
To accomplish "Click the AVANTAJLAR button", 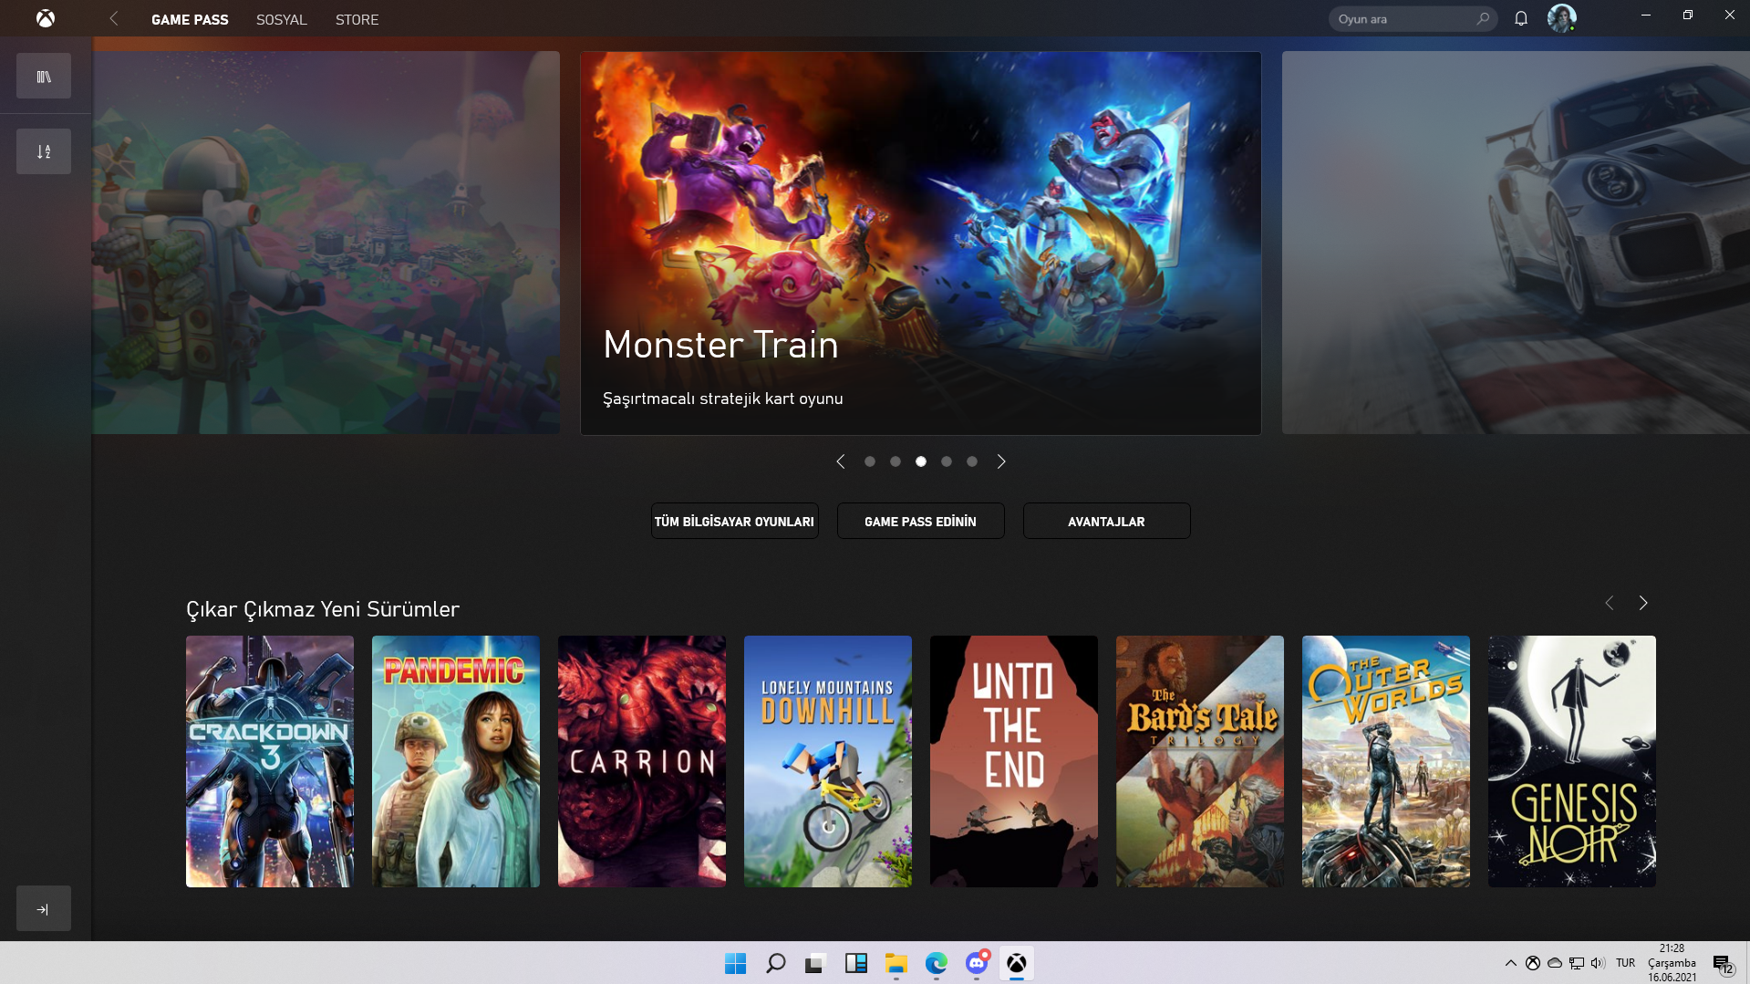I will 1106,521.
